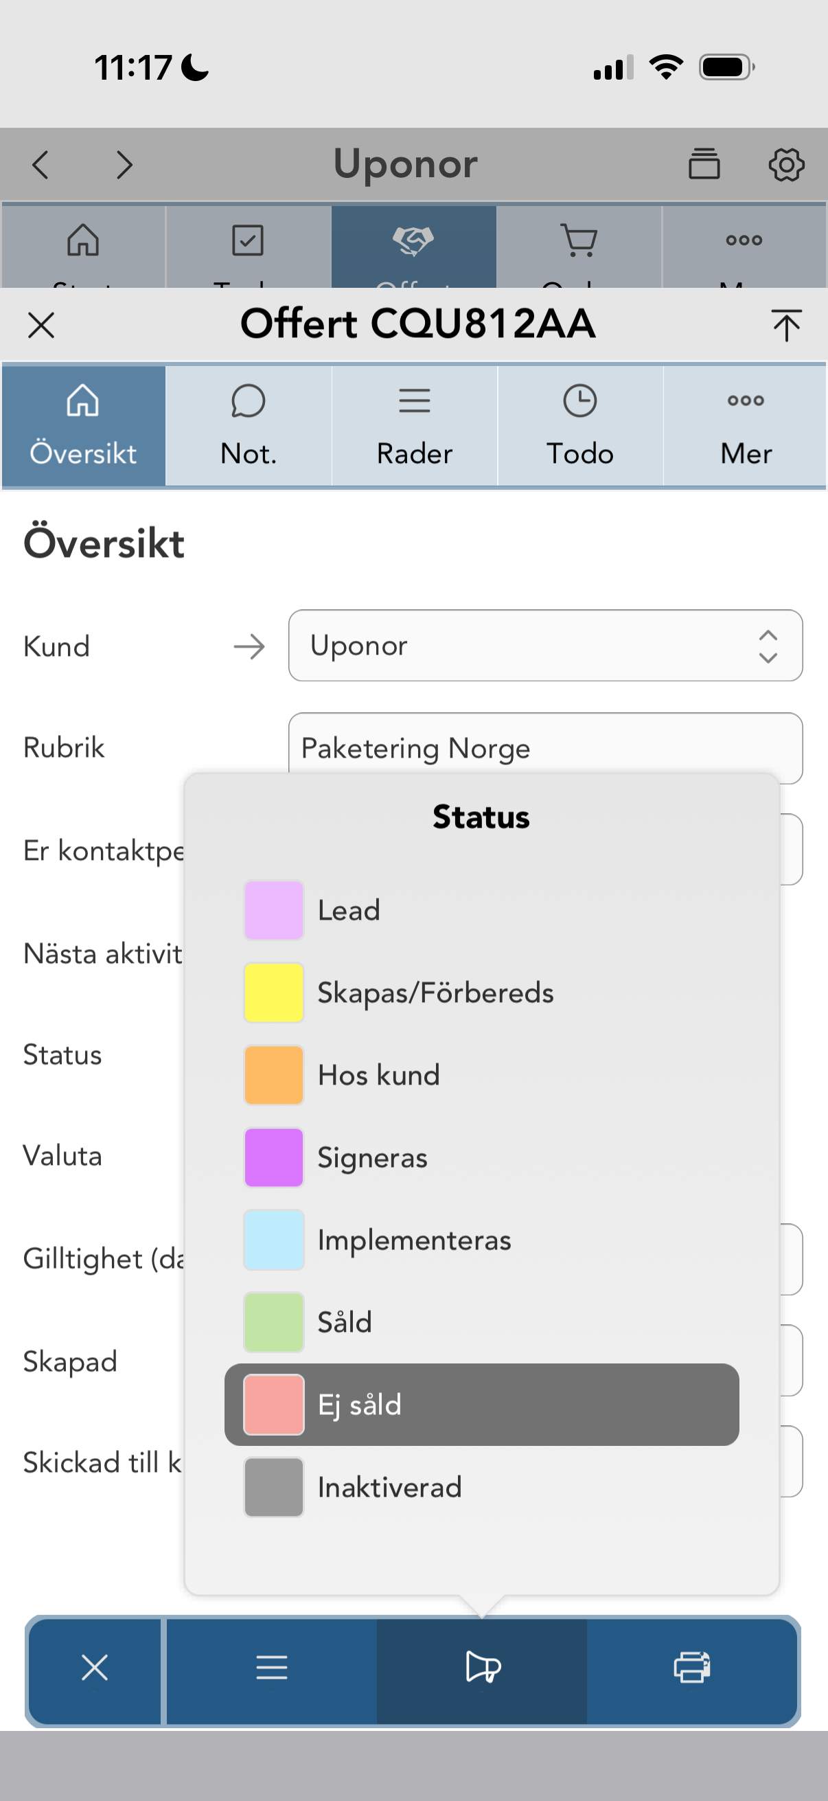The height and width of the screenshot is (1801, 828).
Task: Click the light purple Lead swatch
Action: click(274, 910)
